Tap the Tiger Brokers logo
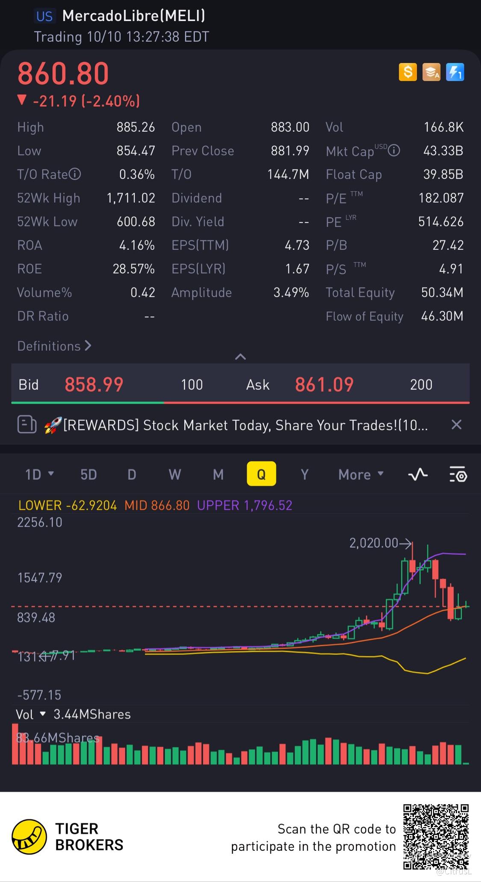The height and width of the screenshot is (882, 481). pyautogui.click(x=29, y=837)
